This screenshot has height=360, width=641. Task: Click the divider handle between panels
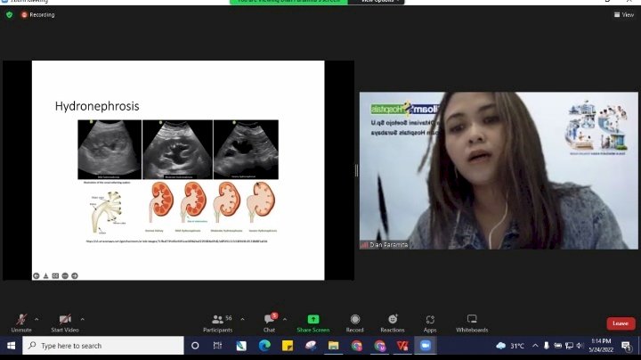(x=356, y=170)
